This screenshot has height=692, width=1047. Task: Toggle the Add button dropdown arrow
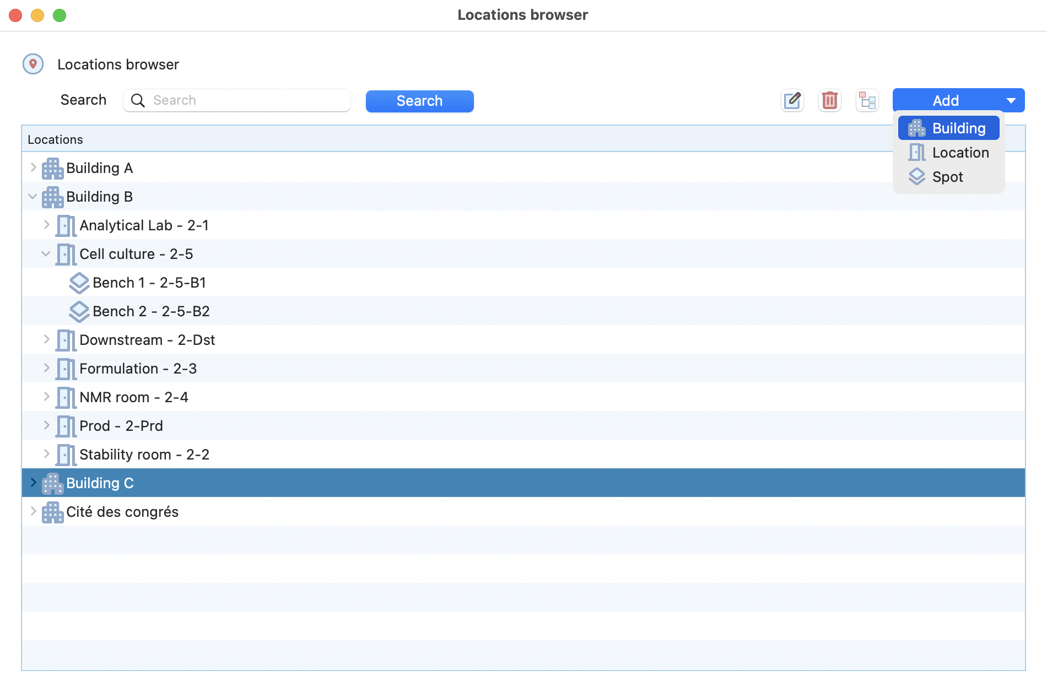pyautogui.click(x=1011, y=101)
